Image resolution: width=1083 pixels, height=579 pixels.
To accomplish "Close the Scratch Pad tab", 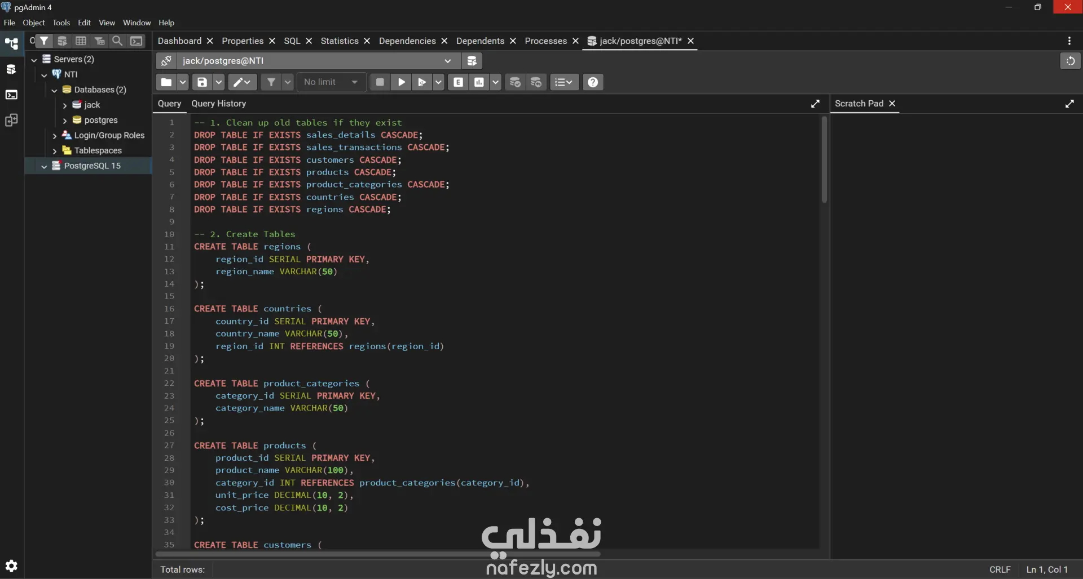I will click(x=892, y=104).
